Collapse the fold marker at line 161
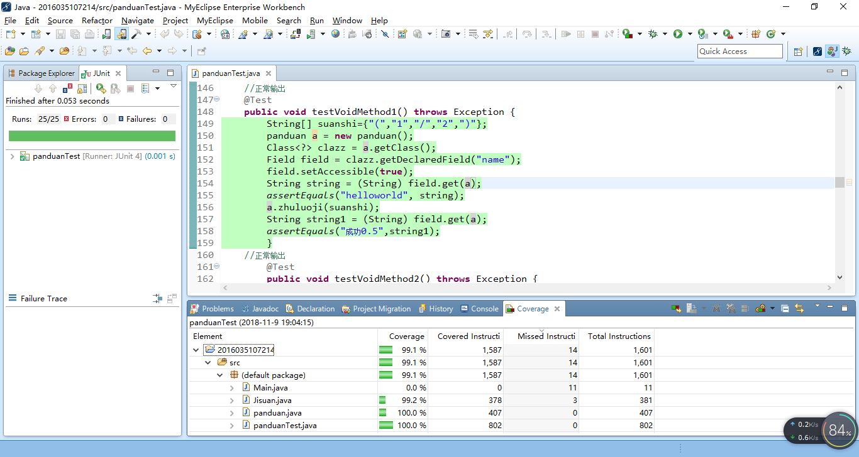The image size is (859, 457). click(x=217, y=266)
